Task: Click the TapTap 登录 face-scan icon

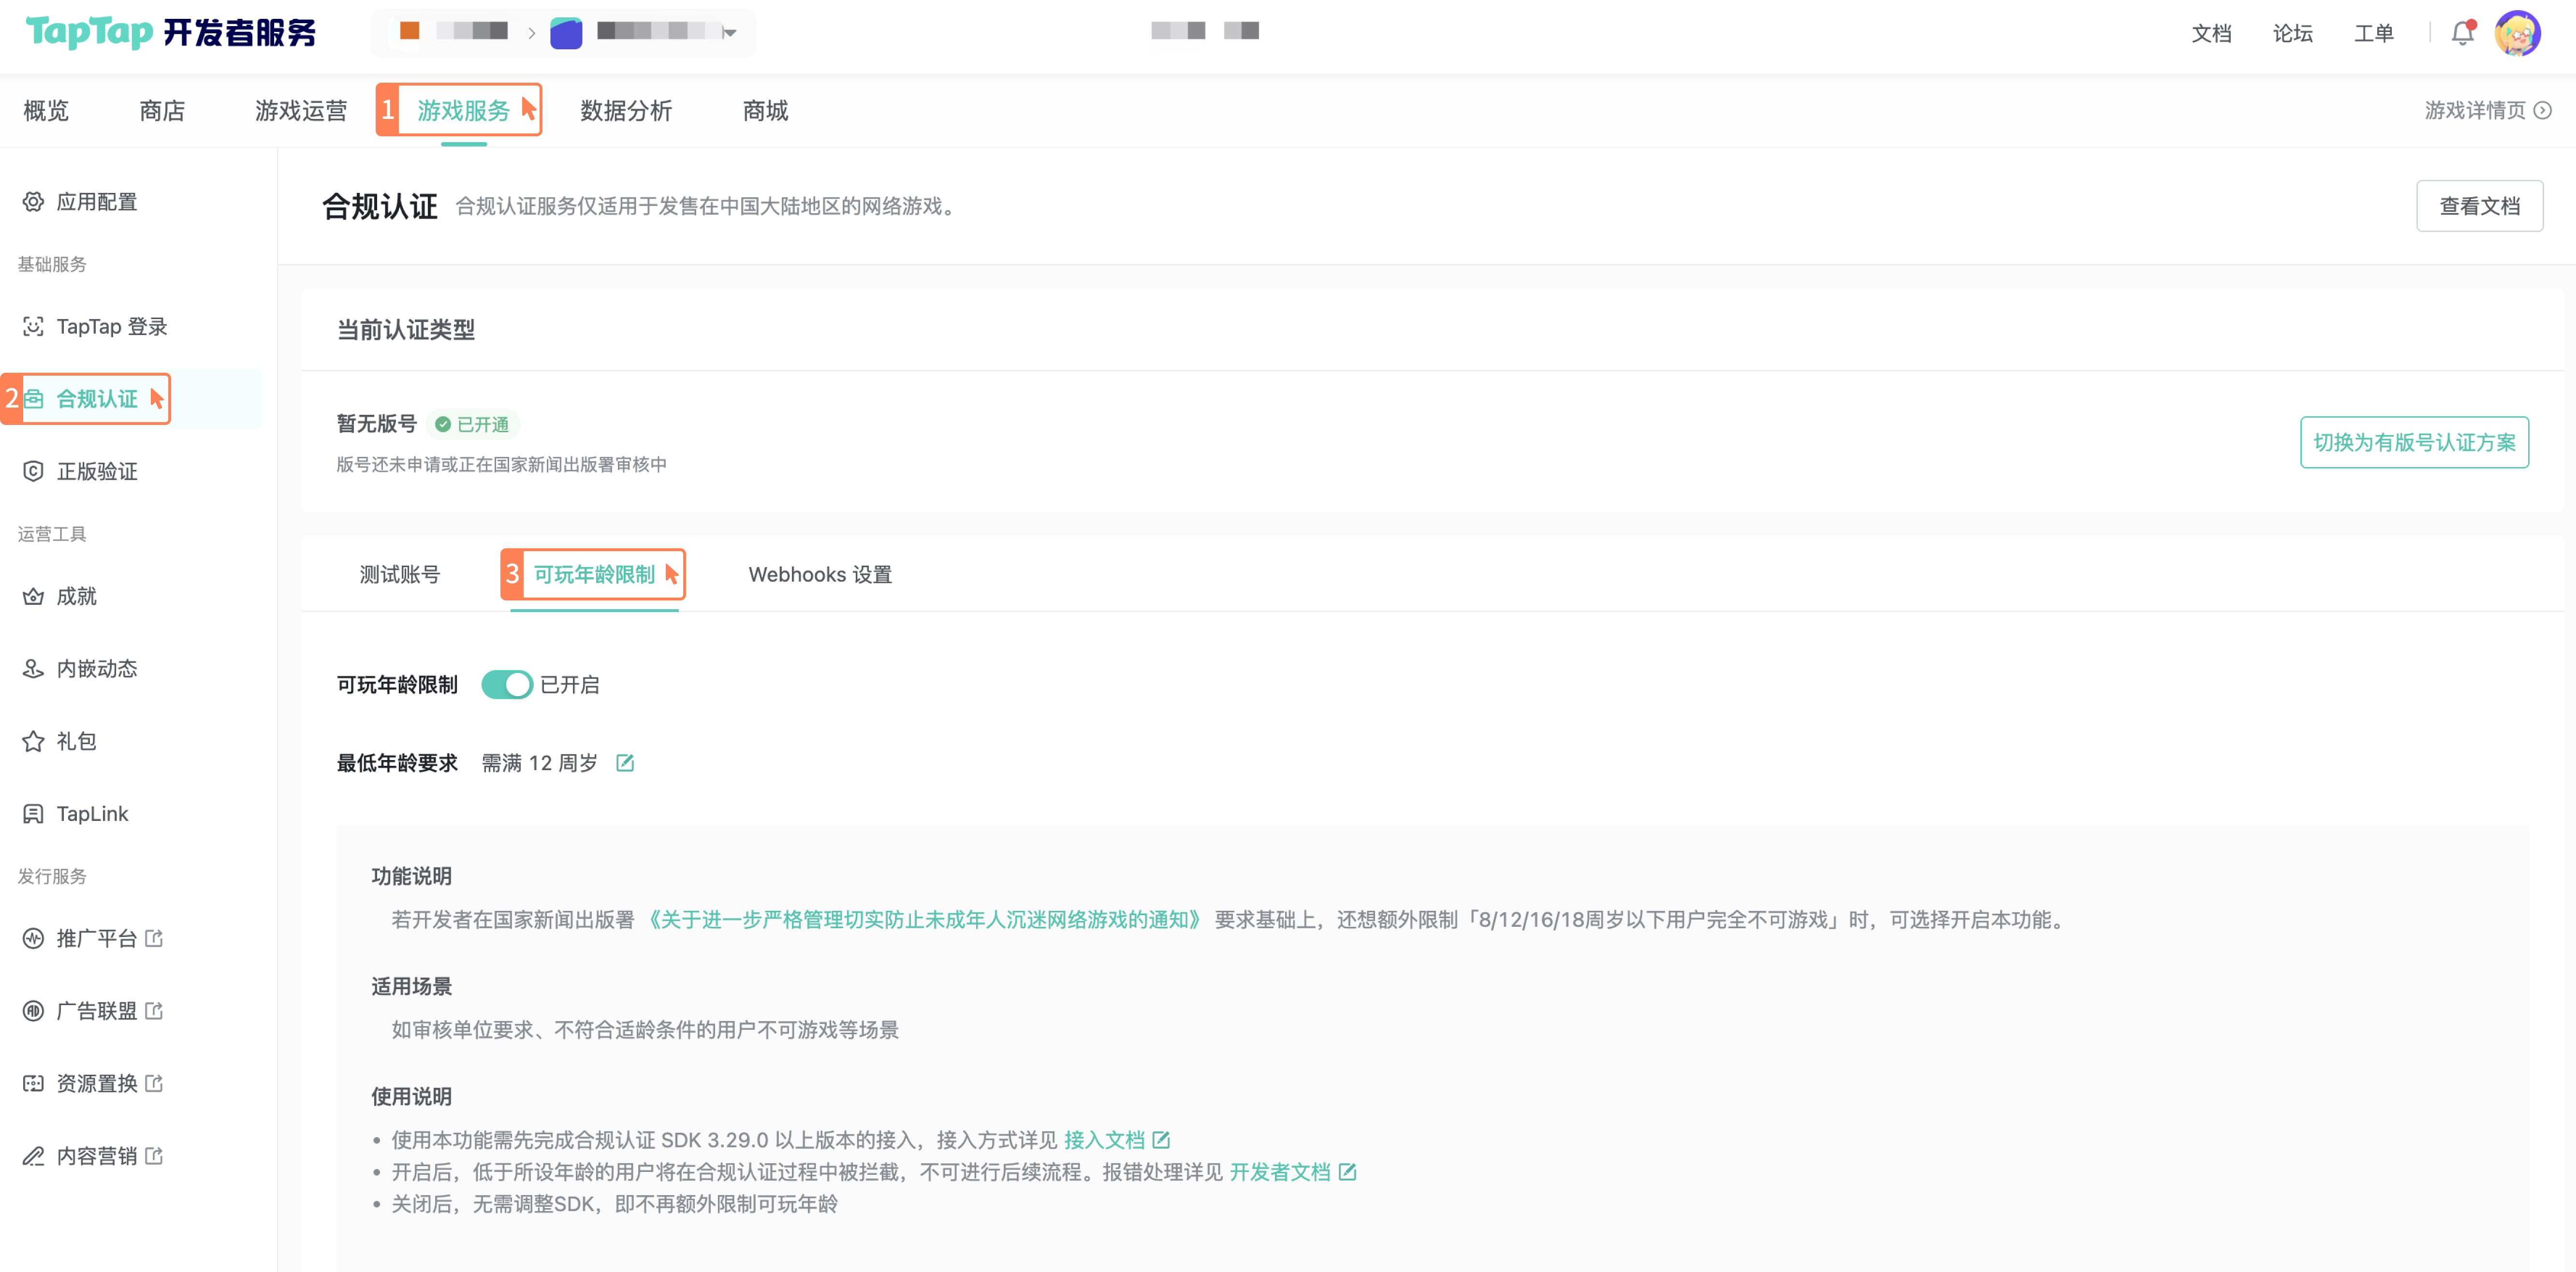Action: 33,327
